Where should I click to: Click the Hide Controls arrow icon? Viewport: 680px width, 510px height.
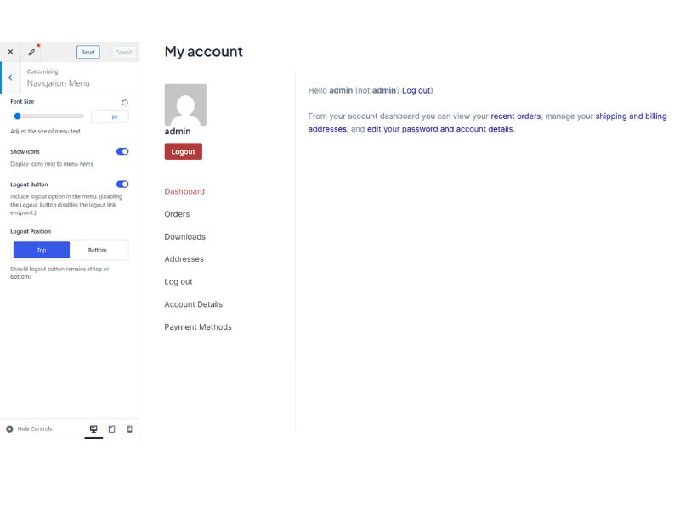coord(8,428)
